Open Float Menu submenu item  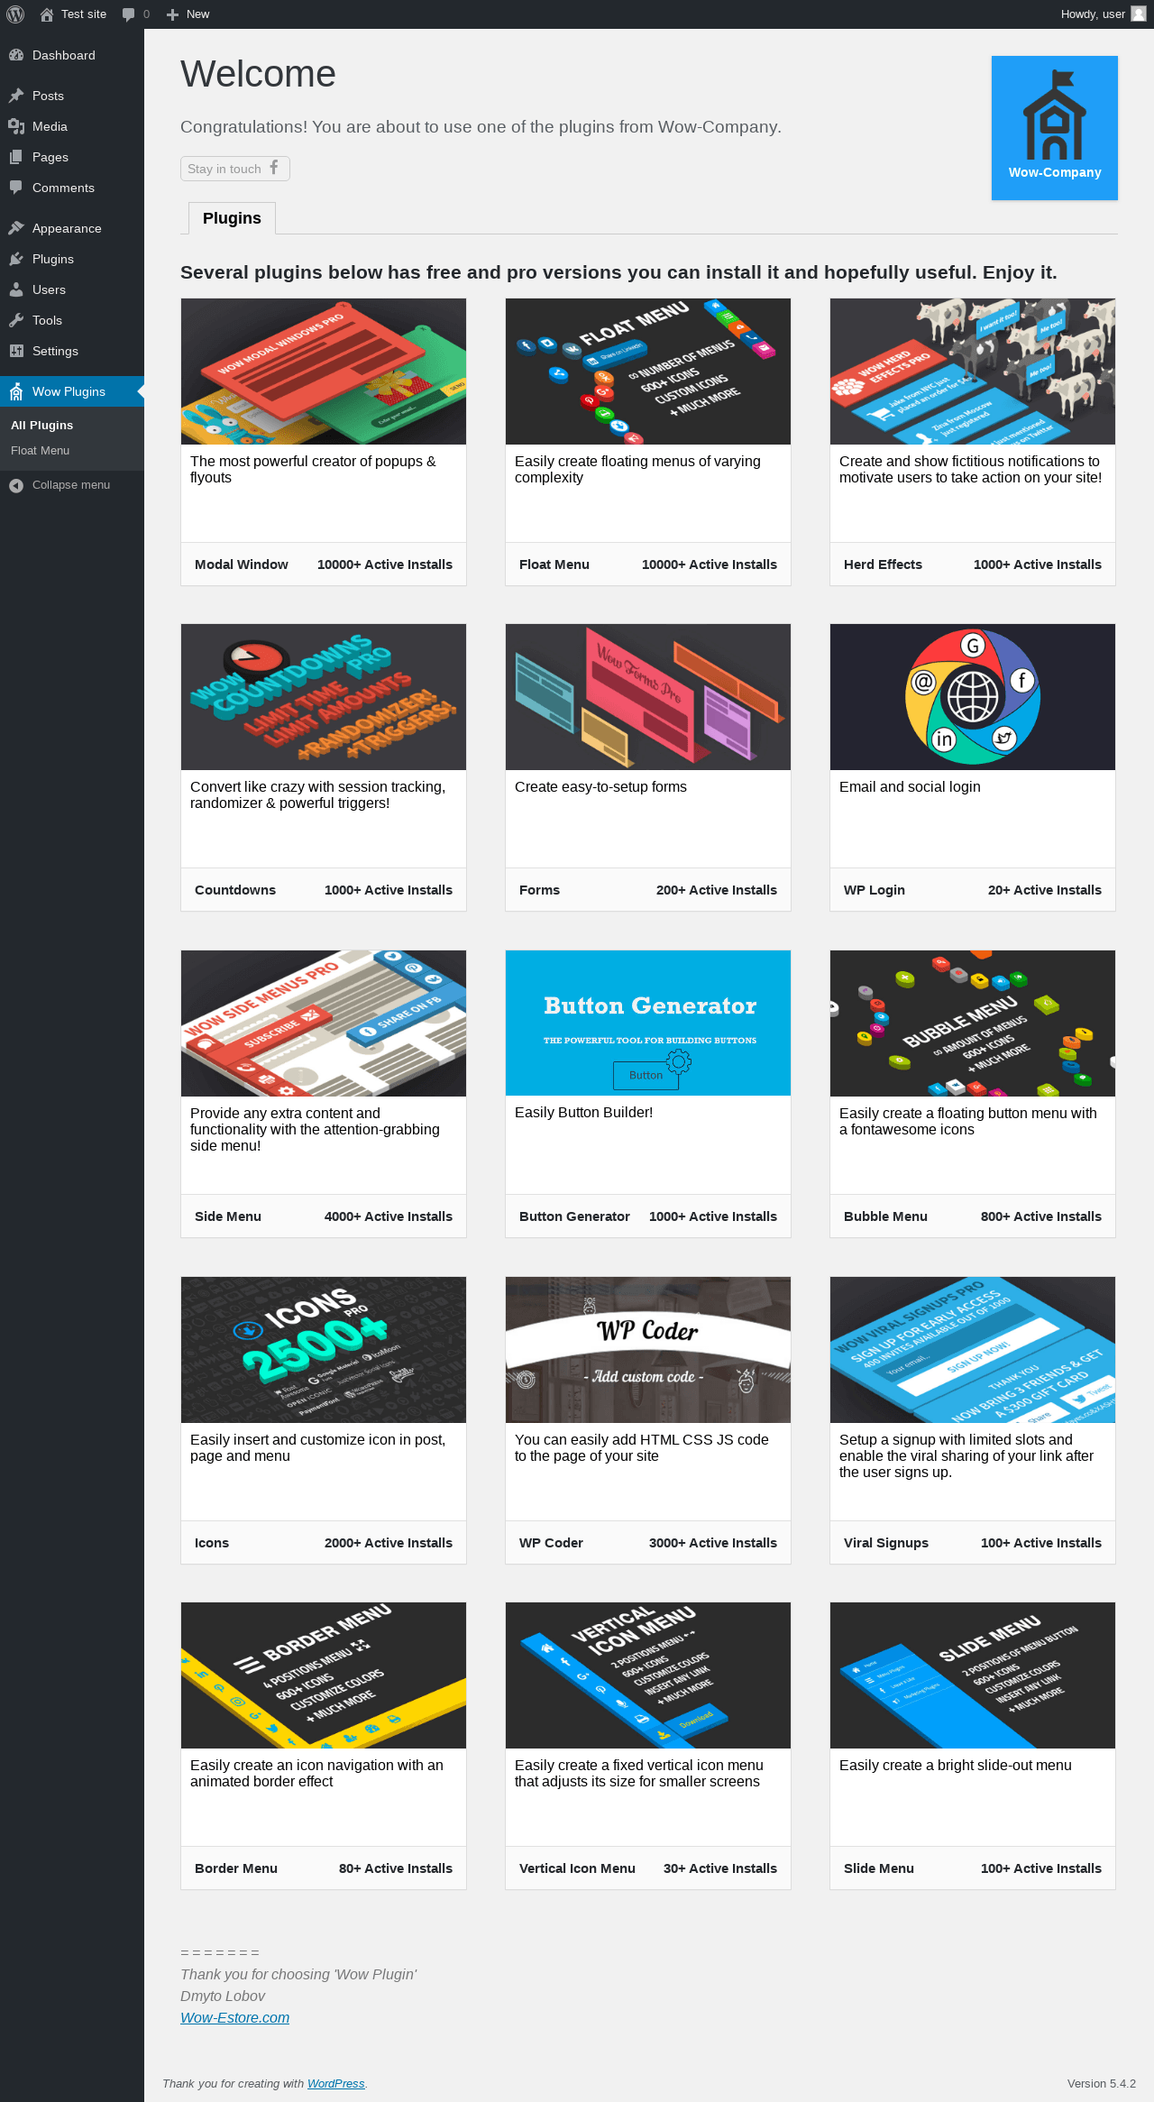pos(40,451)
